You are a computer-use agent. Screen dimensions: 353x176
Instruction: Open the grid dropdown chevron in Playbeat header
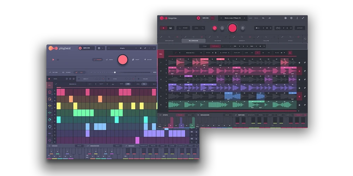click(x=103, y=48)
